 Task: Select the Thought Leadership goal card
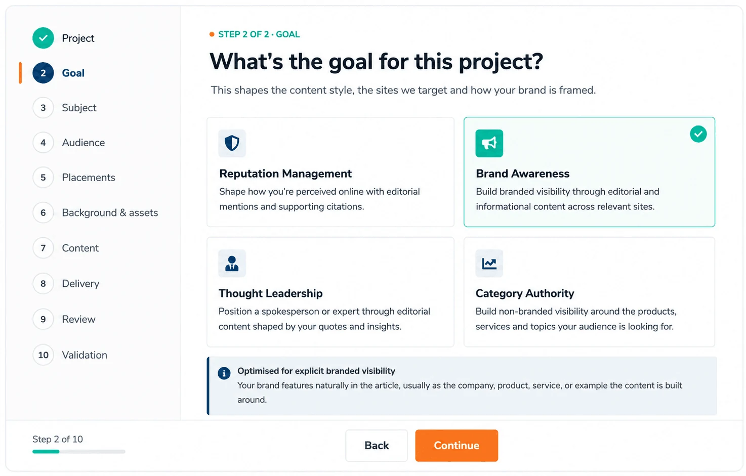point(330,292)
